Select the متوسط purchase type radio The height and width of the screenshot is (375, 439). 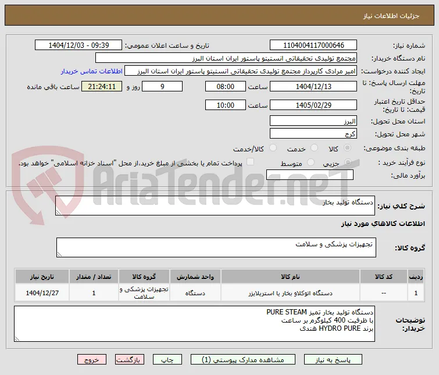pyautogui.click(x=310, y=162)
